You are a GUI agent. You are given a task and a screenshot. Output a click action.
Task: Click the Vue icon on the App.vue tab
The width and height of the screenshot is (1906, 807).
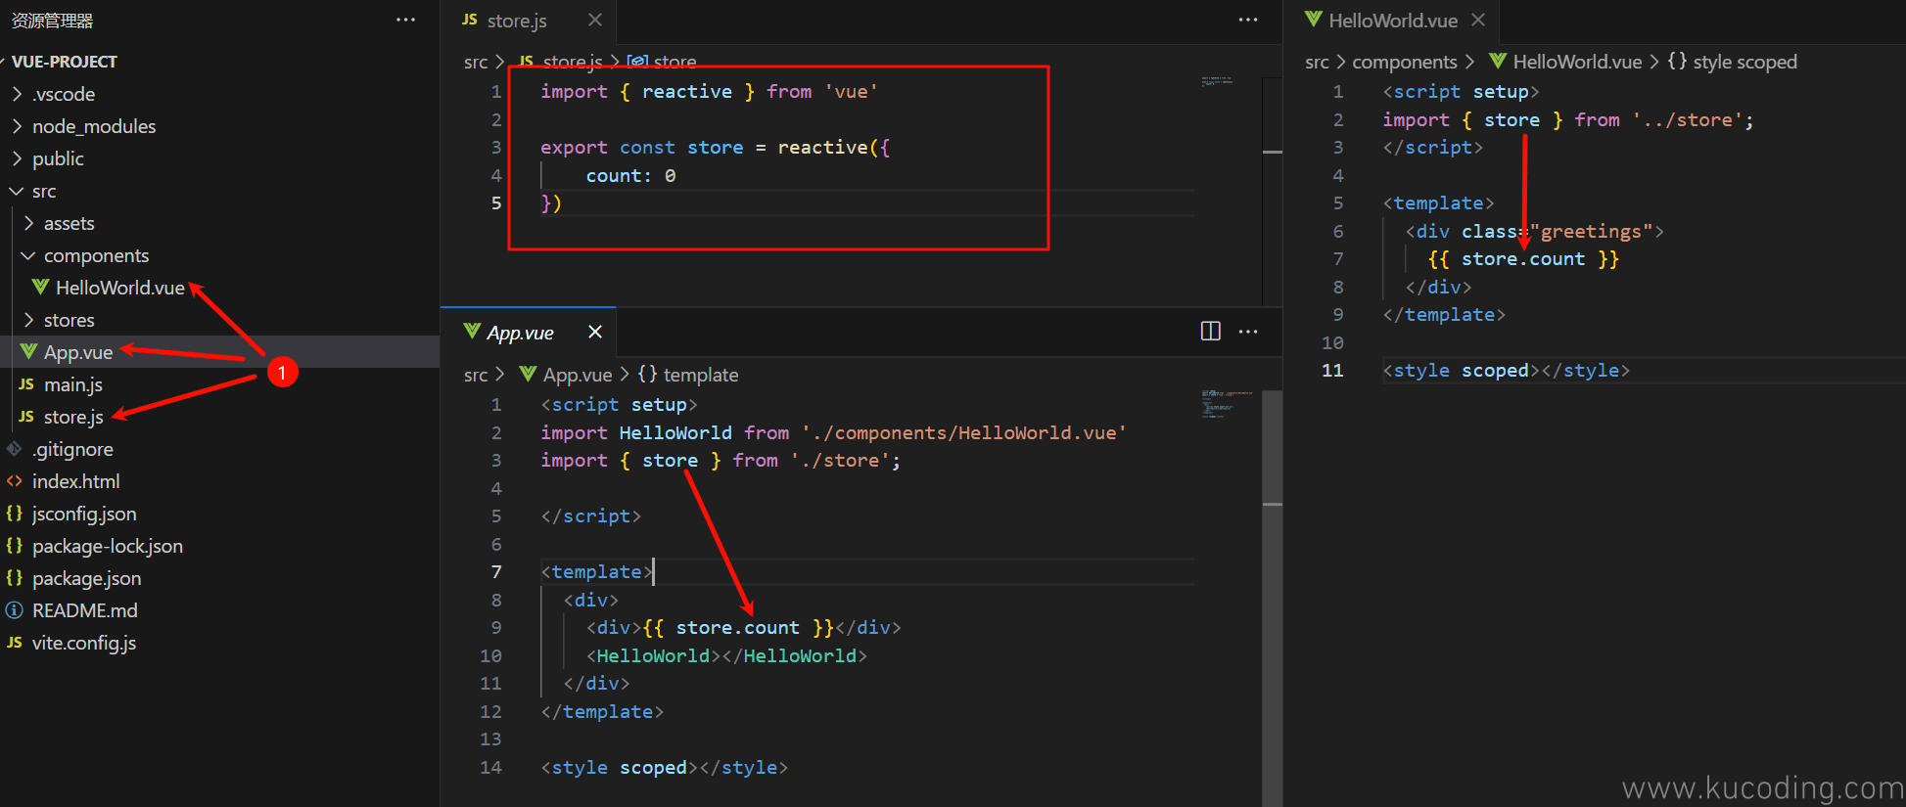point(472,331)
